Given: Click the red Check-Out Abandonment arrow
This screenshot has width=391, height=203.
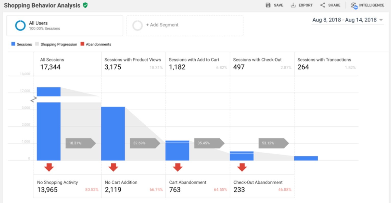Looking at the screenshot, I should (242, 167).
